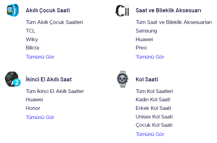Open the Kadın Kol Saati link
Image resolution: width=217 pixels, height=143 pixels.
pyautogui.click(x=153, y=99)
